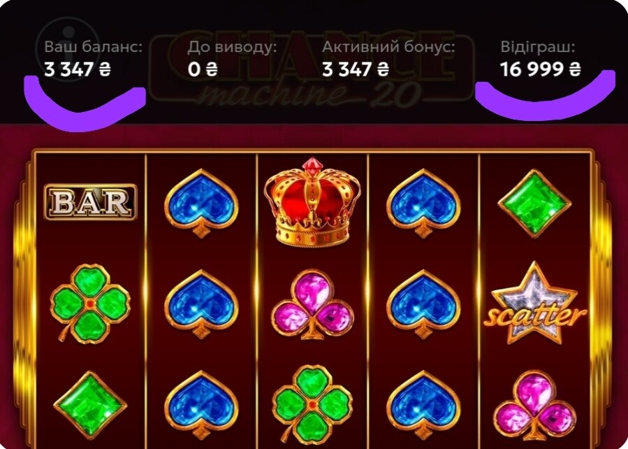This screenshot has width=628, height=449.
Task: Click the green clover in first reel
Action: pos(89,304)
